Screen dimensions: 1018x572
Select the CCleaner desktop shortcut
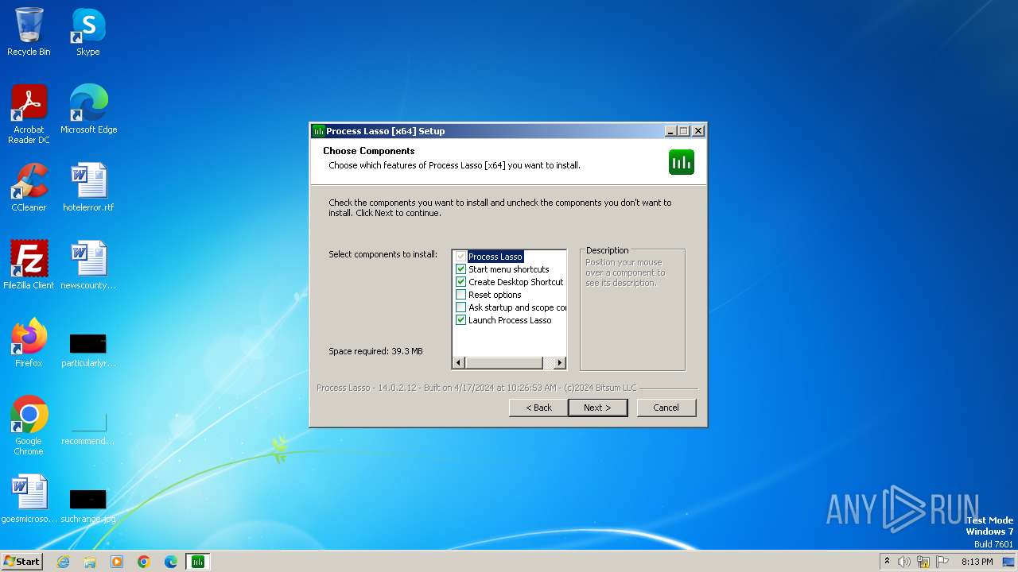click(x=29, y=187)
